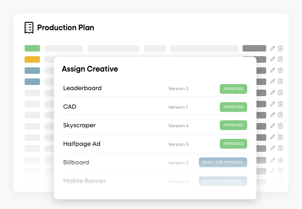Delete the third row with trash icon

pyautogui.click(x=281, y=71)
